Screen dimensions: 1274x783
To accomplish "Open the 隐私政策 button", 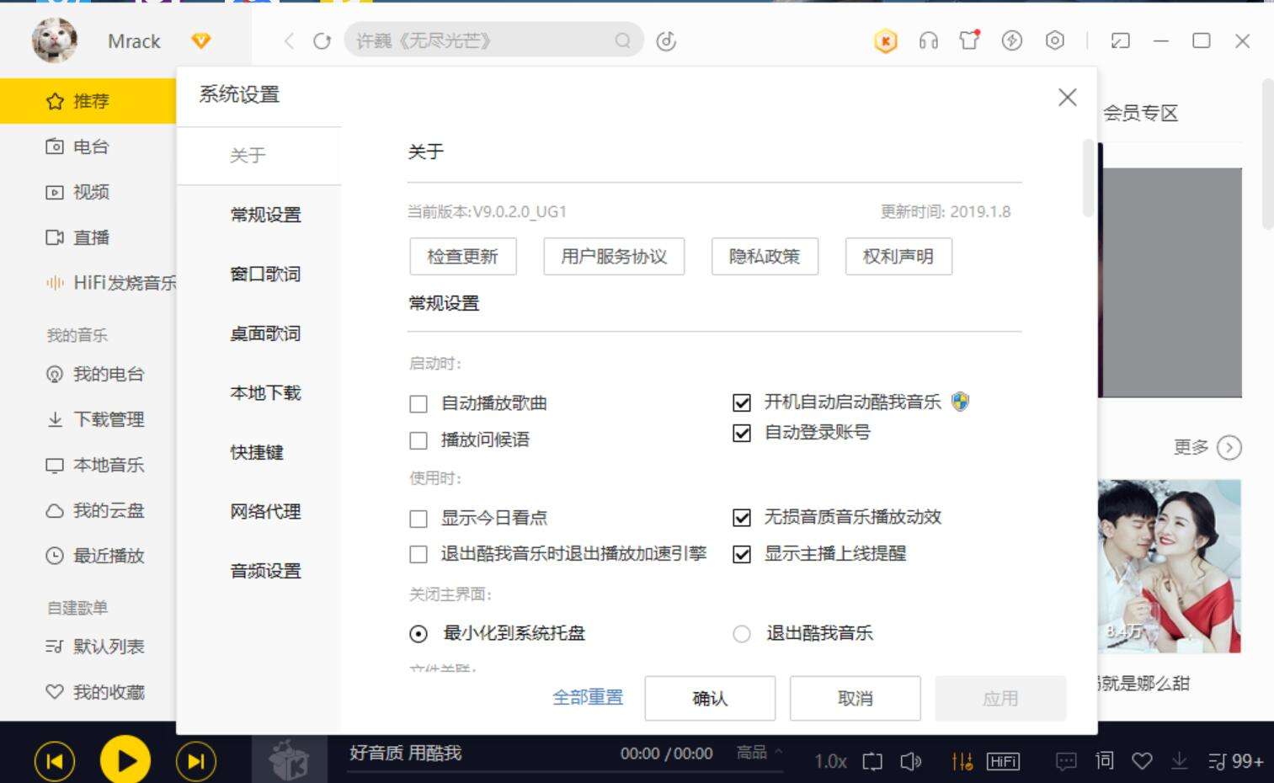I will pyautogui.click(x=765, y=256).
